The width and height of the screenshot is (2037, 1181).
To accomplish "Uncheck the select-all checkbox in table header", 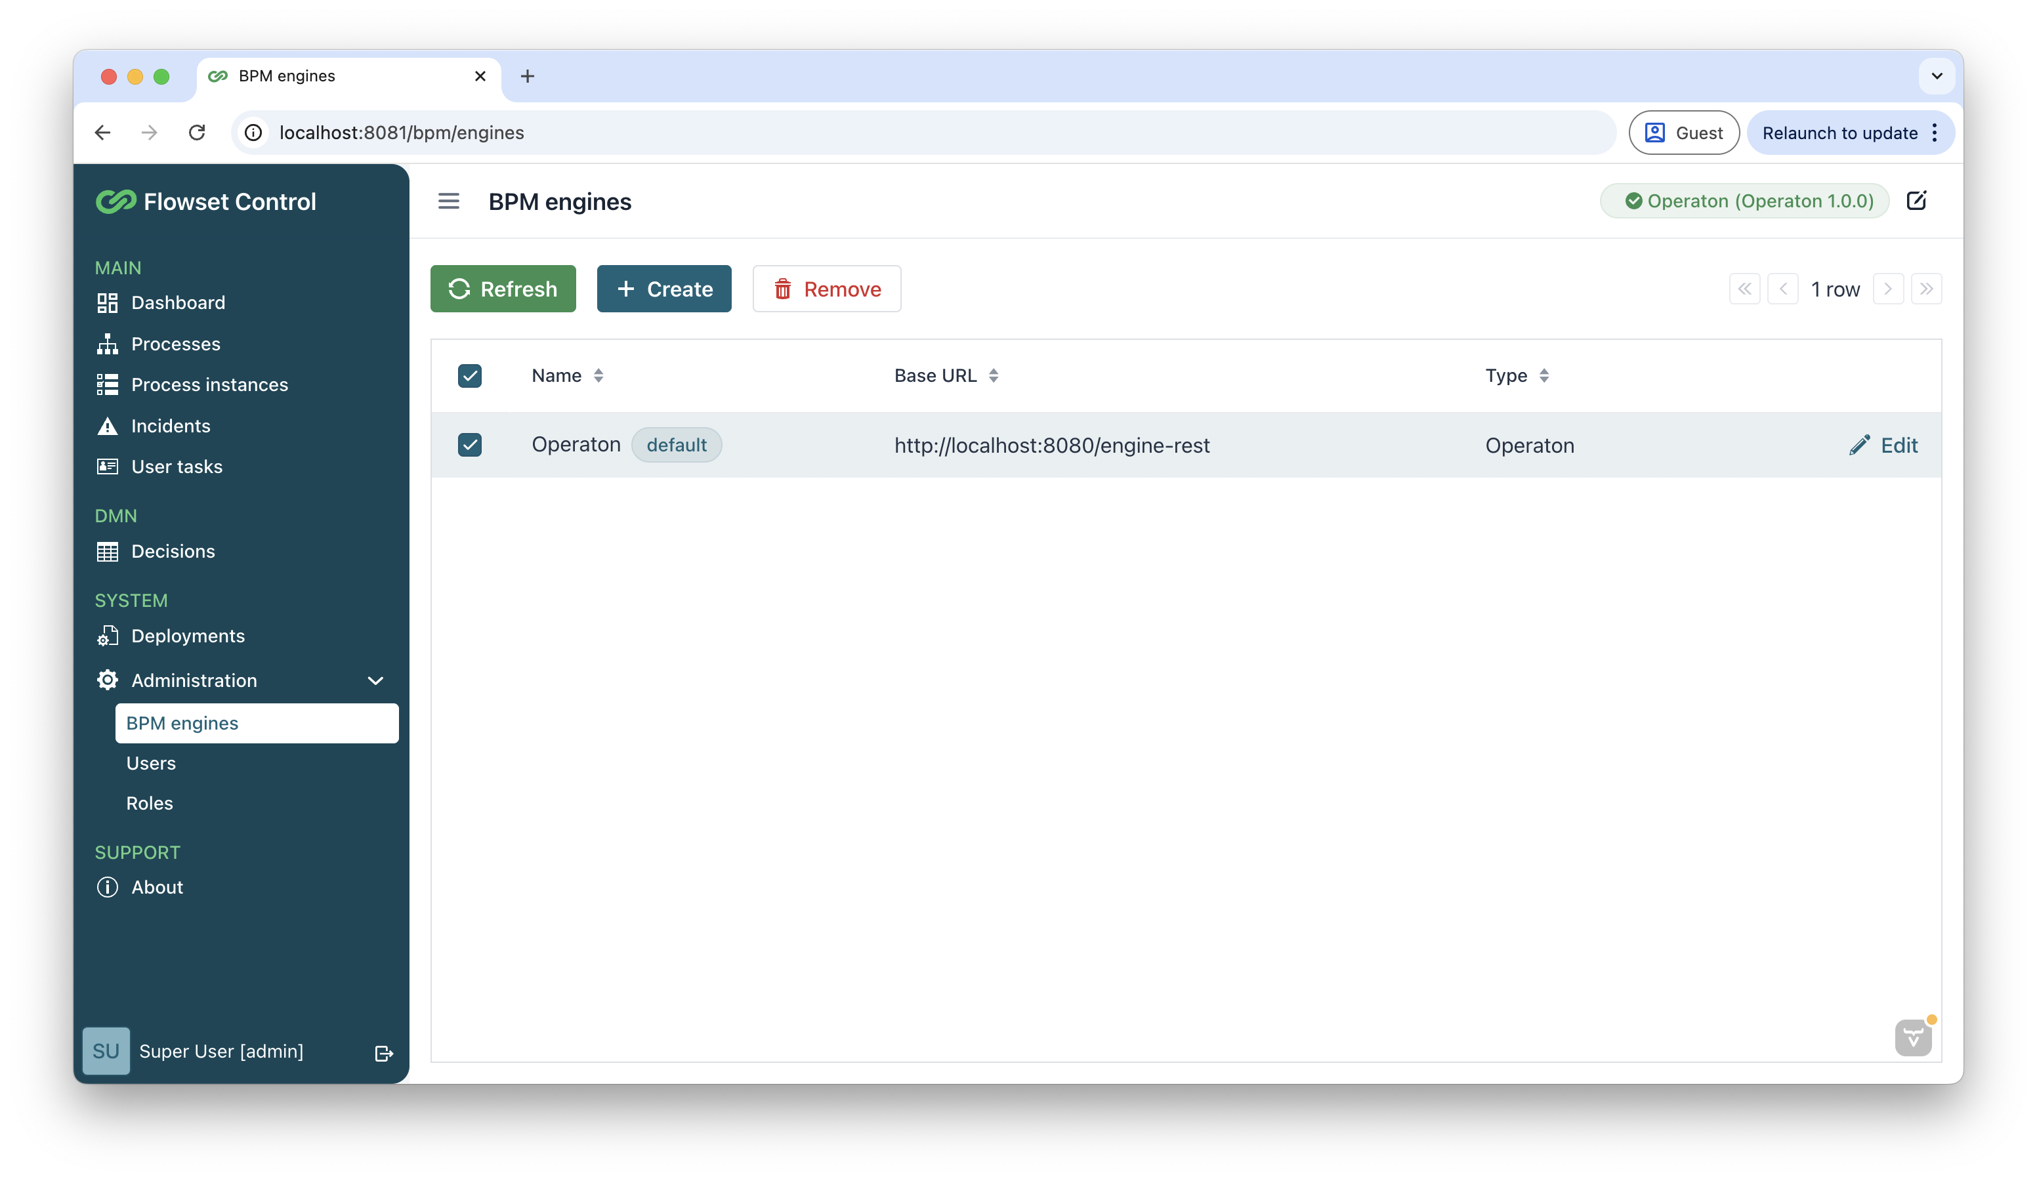I will pos(470,375).
